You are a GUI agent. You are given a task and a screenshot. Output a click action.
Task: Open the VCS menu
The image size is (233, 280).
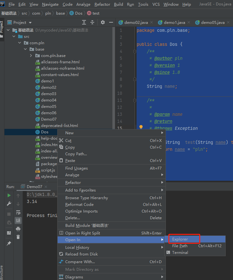[x=156, y=4]
